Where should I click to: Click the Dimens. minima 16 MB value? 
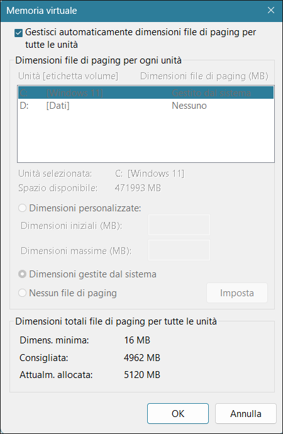point(137,340)
